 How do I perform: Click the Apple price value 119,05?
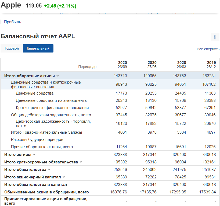click(x=34, y=6)
